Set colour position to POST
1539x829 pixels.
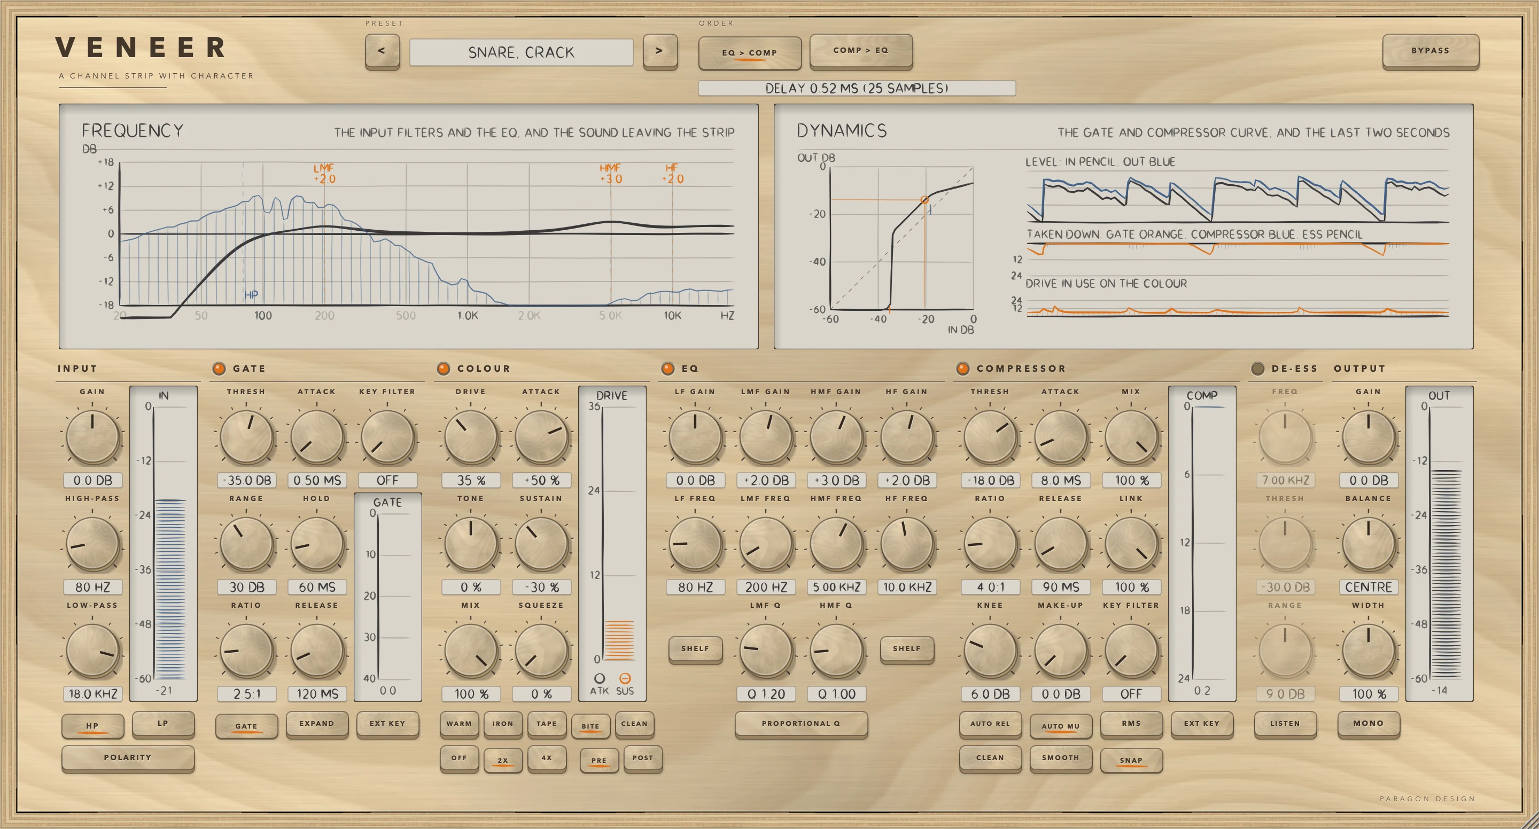[643, 758]
